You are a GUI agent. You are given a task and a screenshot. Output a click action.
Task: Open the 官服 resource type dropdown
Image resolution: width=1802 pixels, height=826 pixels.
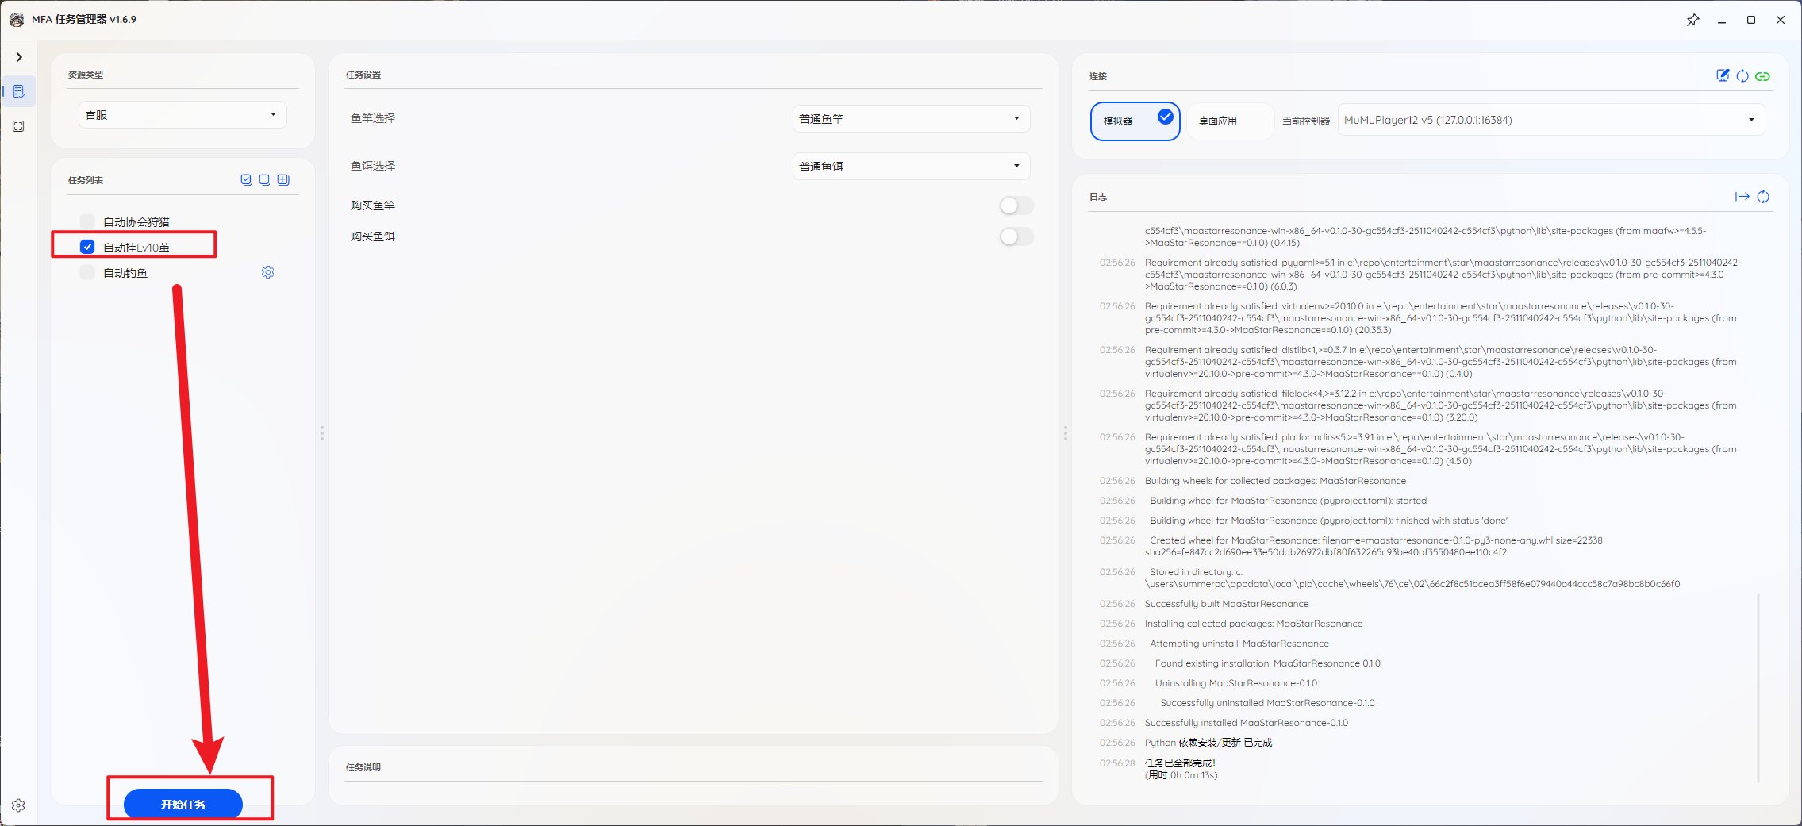click(x=183, y=115)
